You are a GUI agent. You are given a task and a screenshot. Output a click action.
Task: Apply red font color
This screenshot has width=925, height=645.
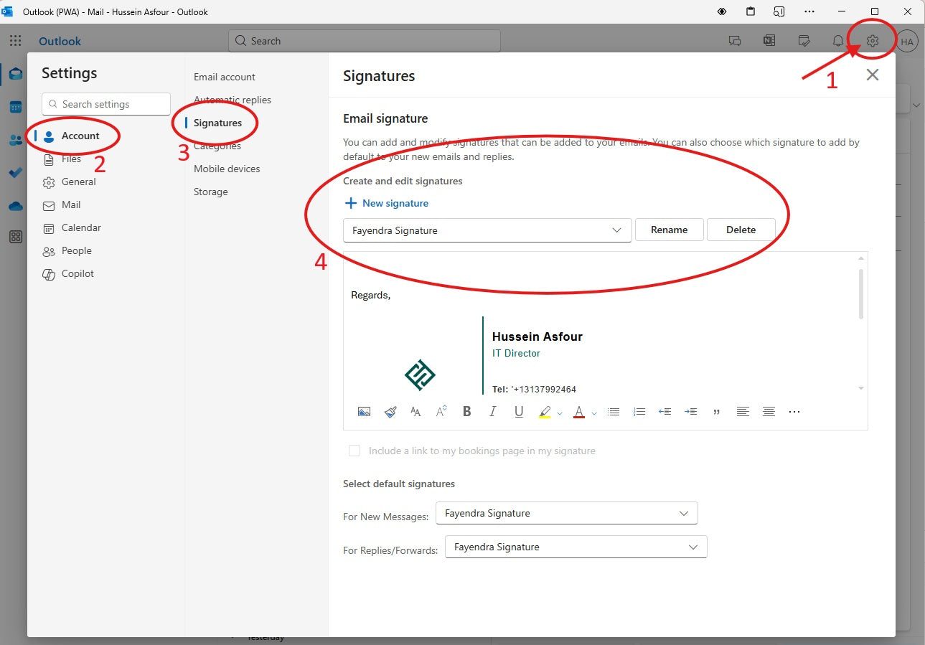click(579, 412)
